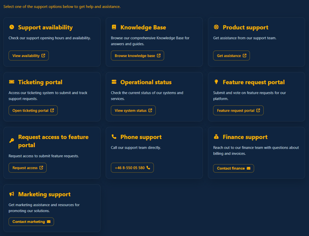
Task: Click the clock icon beside Support availability
Action: [12, 27]
